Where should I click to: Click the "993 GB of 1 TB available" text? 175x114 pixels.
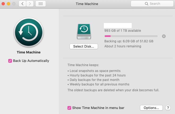[x=123, y=31]
